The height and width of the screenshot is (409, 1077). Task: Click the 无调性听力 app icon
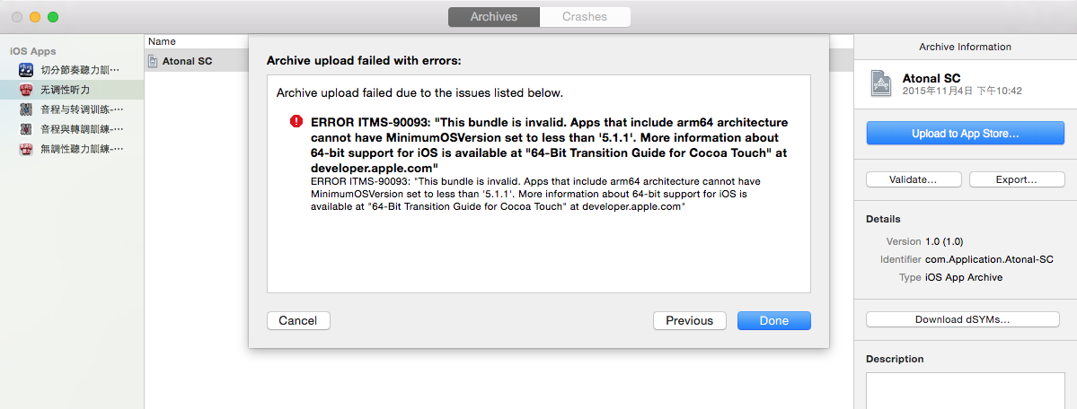pyautogui.click(x=26, y=89)
